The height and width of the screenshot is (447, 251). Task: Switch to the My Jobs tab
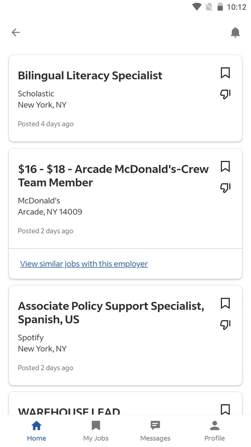(96, 431)
